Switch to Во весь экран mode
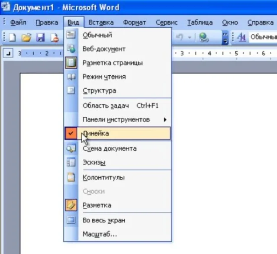 click(118, 220)
